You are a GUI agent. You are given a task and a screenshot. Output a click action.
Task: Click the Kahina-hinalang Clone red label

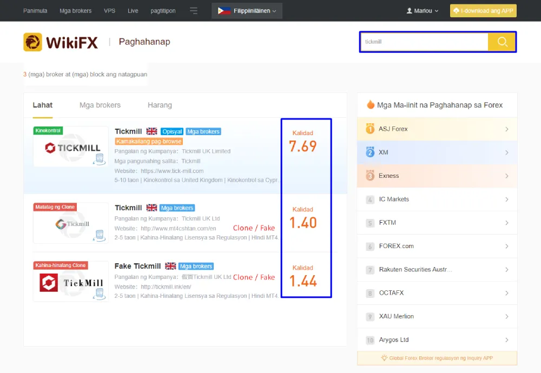tap(61, 265)
